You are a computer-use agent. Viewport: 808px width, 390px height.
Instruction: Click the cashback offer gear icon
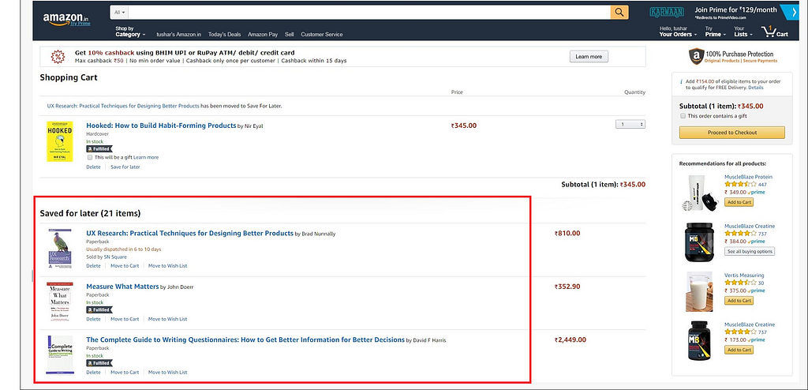[x=58, y=56]
